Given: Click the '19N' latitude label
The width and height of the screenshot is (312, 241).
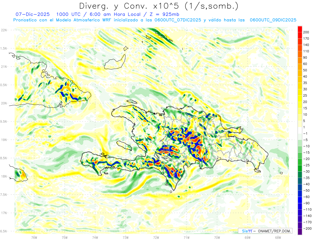Looking at the screenshot, I should (4, 140).
